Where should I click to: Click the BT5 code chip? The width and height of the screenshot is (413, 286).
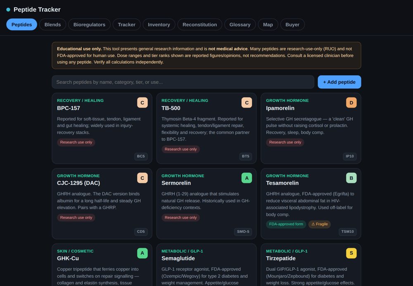(x=245, y=156)
